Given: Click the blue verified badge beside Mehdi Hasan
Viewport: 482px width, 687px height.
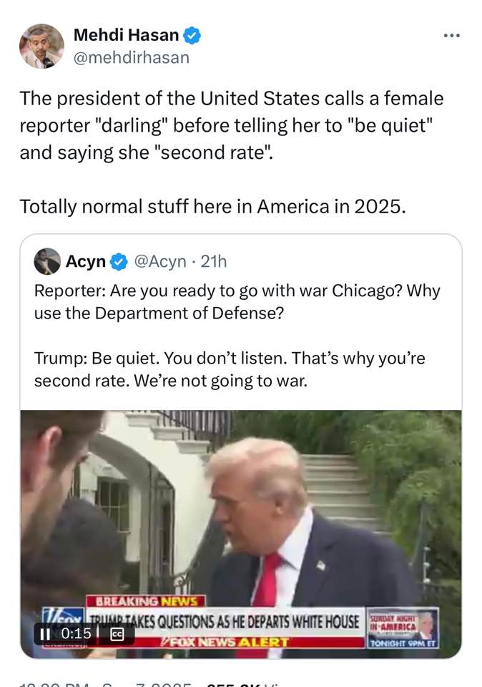Looking at the screenshot, I should click(x=192, y=35).
